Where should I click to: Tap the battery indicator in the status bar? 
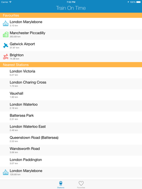click(x=138, y=2)
